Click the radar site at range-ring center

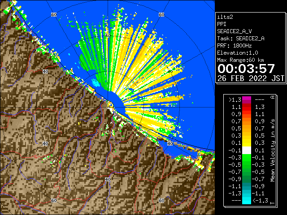pos(108,107)
